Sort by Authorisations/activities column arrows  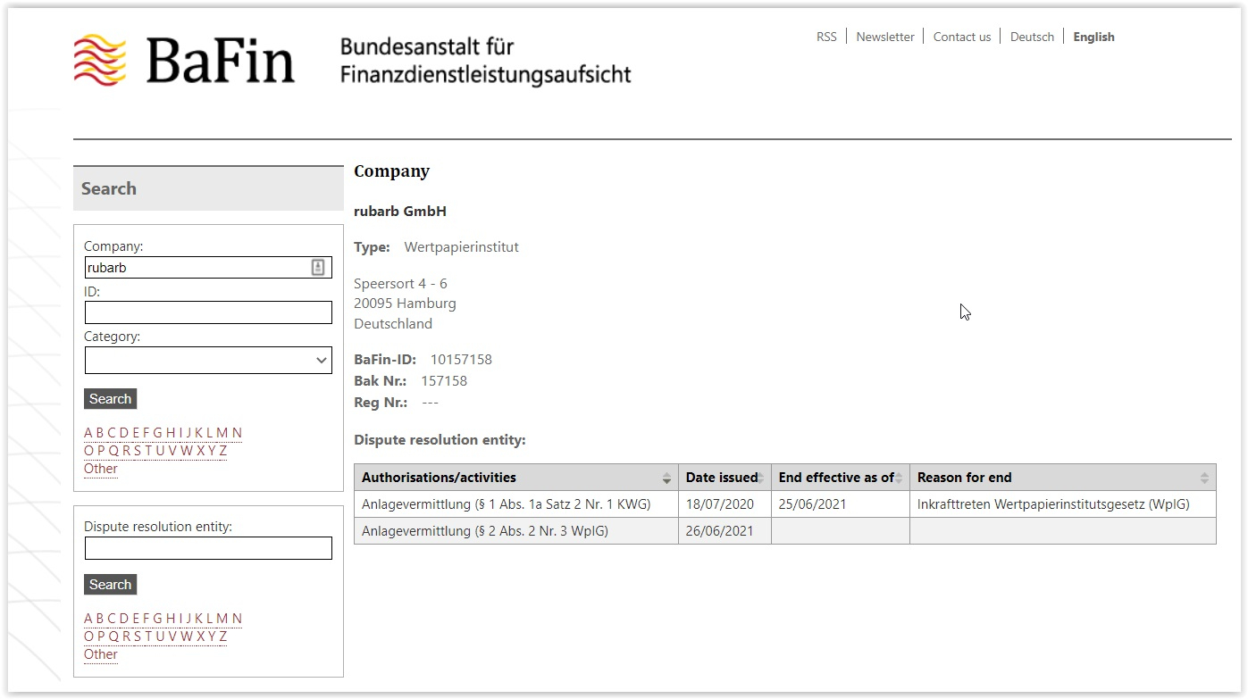point(666,478)
